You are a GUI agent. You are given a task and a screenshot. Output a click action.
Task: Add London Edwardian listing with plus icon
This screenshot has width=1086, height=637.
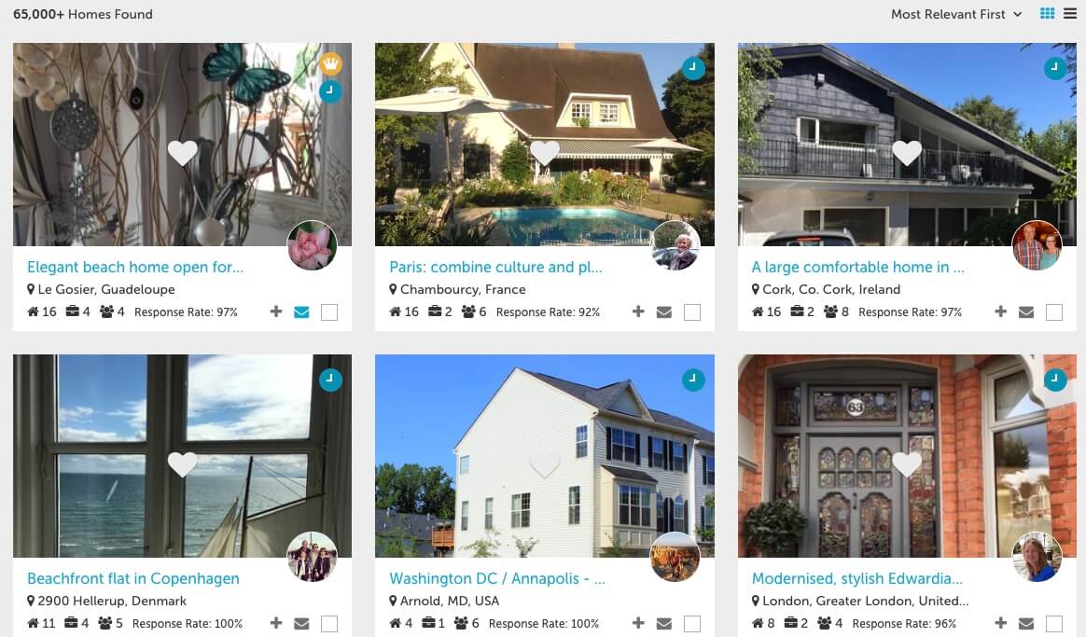click(1000, 623)
